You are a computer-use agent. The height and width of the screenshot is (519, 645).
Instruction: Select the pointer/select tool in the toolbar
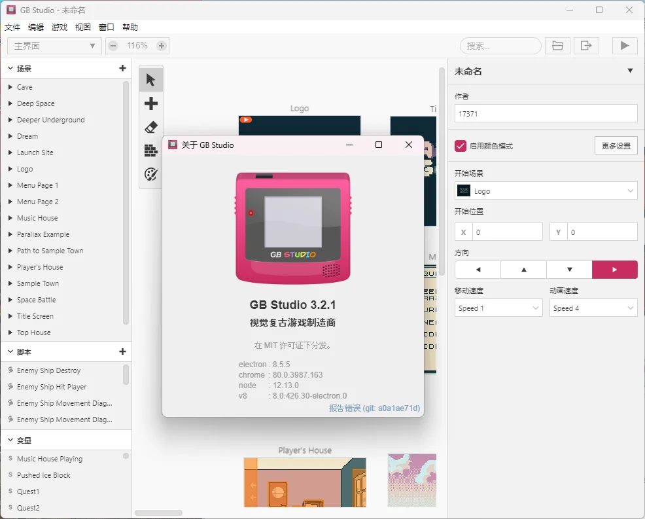coord(150,79)
